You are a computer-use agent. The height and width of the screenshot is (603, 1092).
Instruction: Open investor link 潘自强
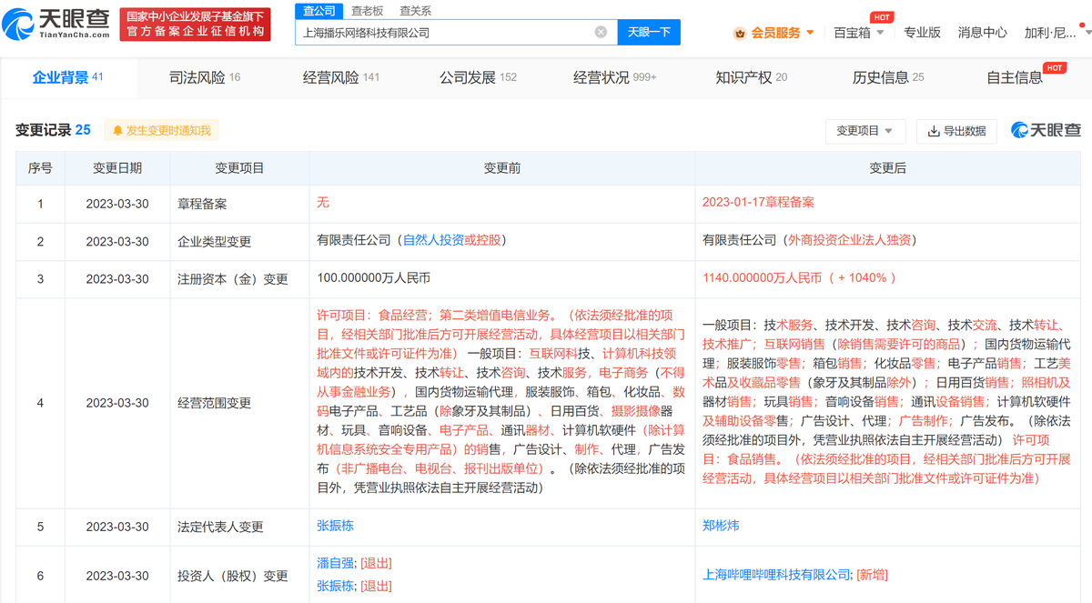click(334, 563)
